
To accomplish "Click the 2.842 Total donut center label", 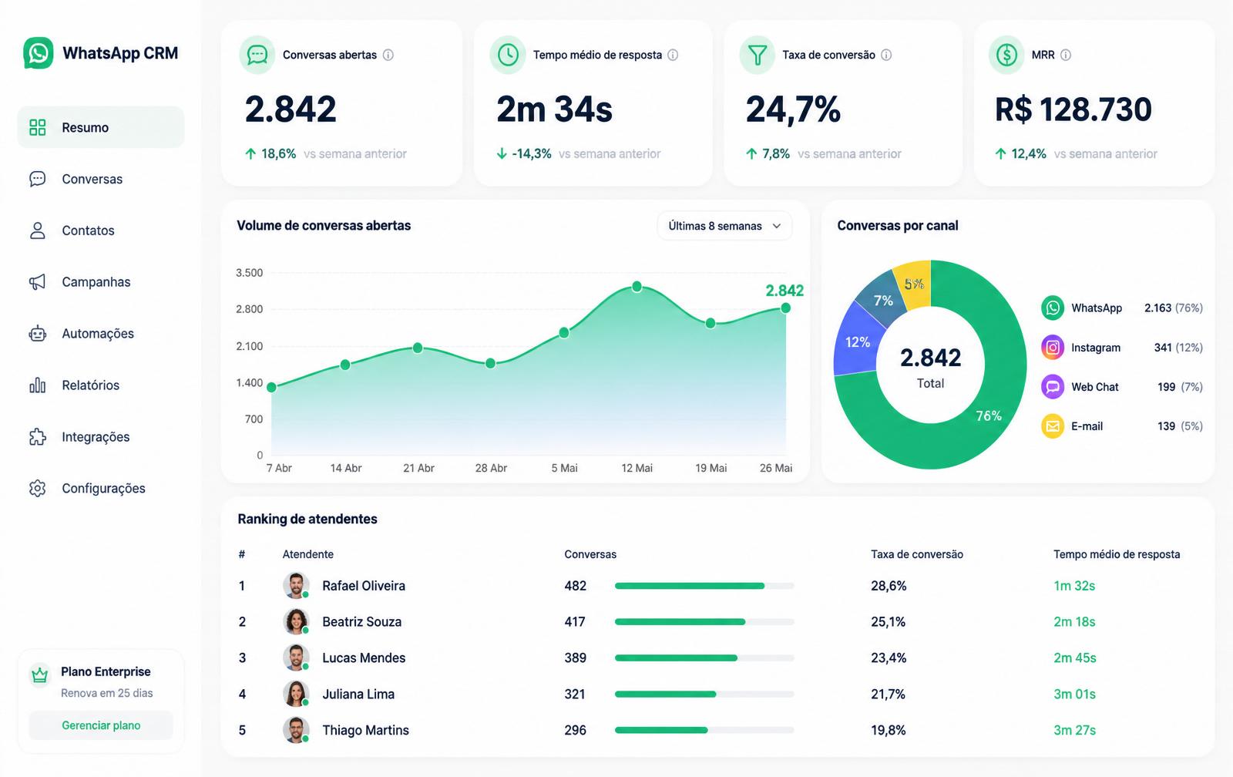I will (931, 368).
